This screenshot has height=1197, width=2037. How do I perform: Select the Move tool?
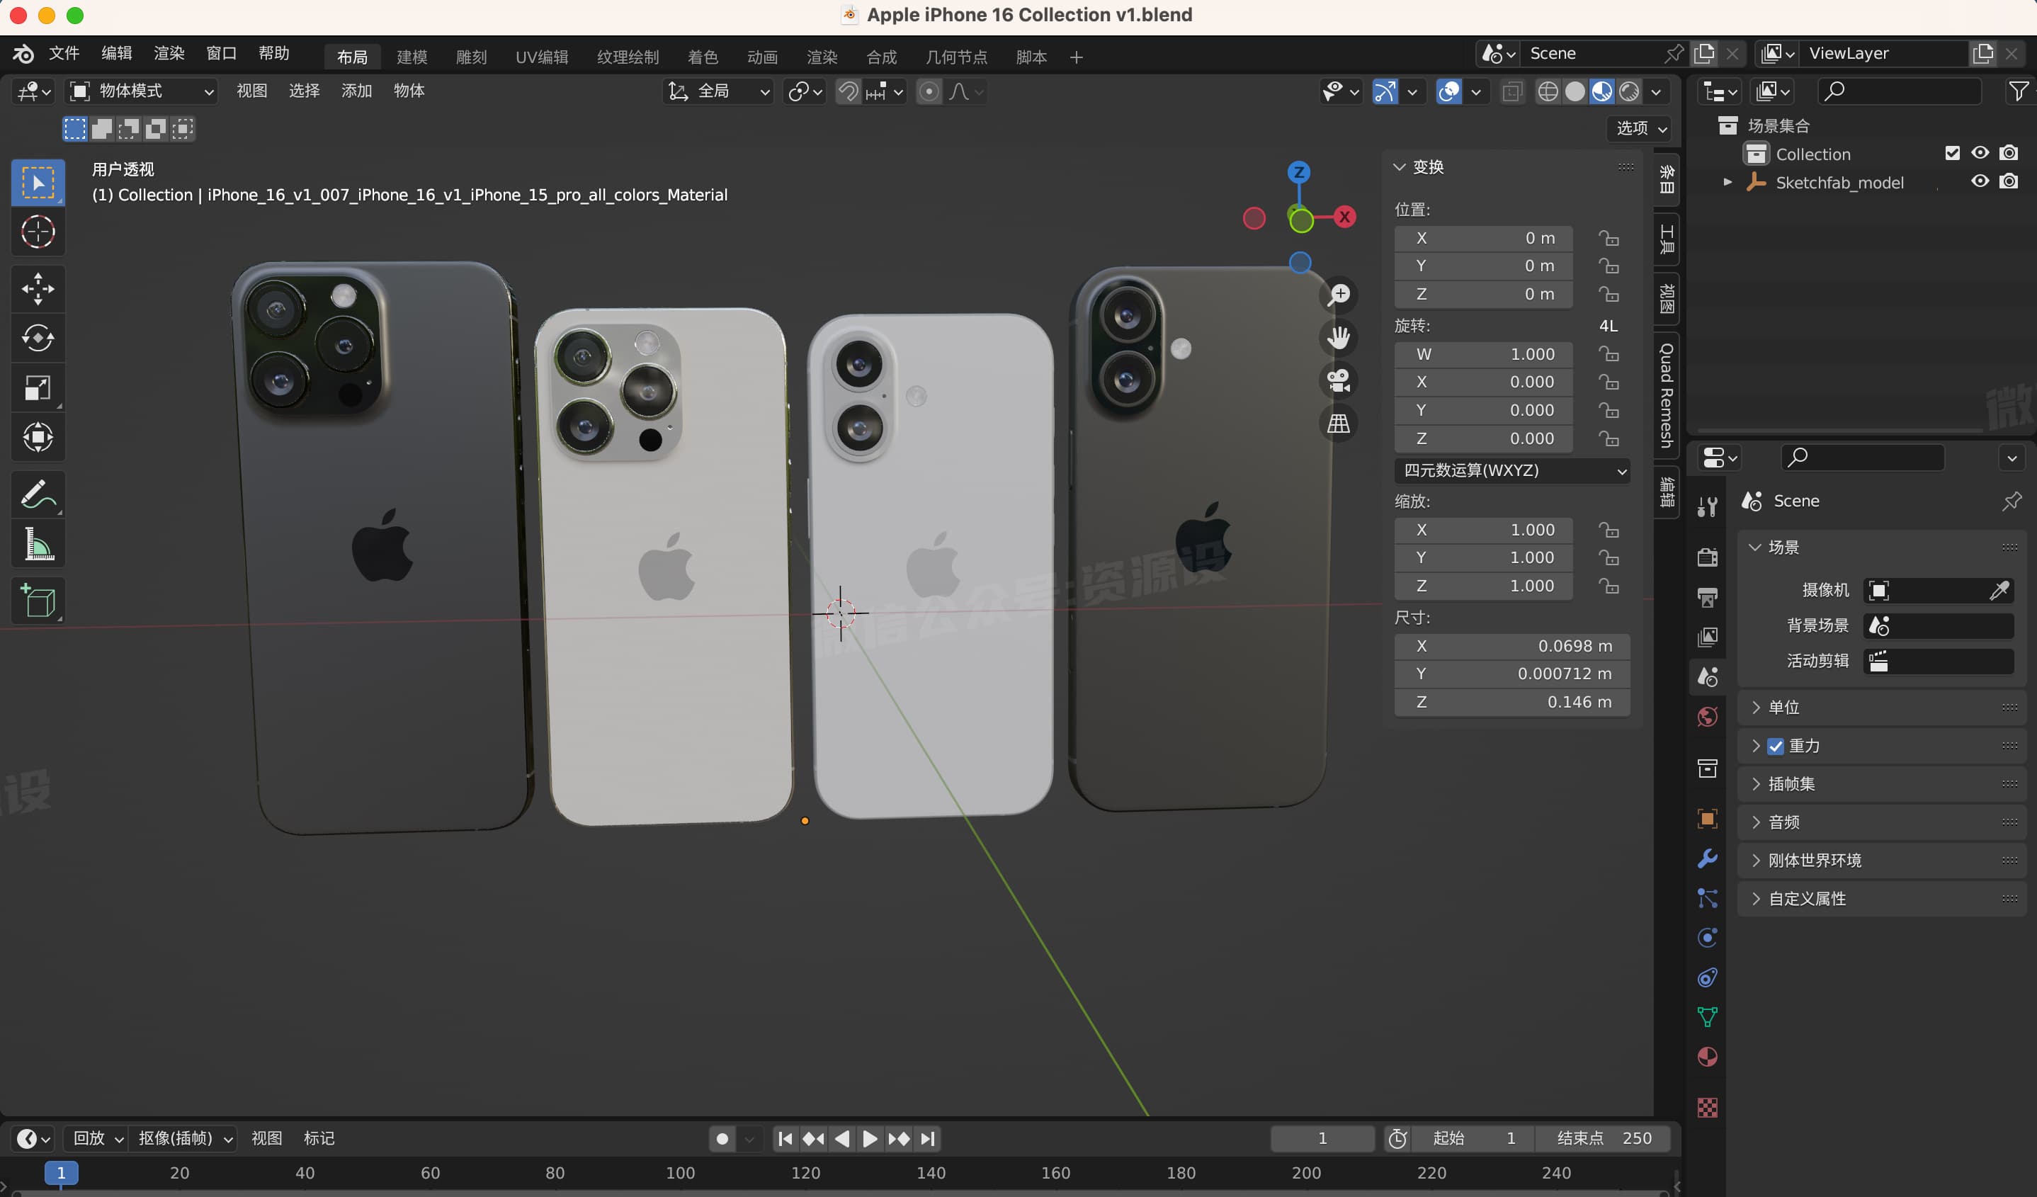38,288
